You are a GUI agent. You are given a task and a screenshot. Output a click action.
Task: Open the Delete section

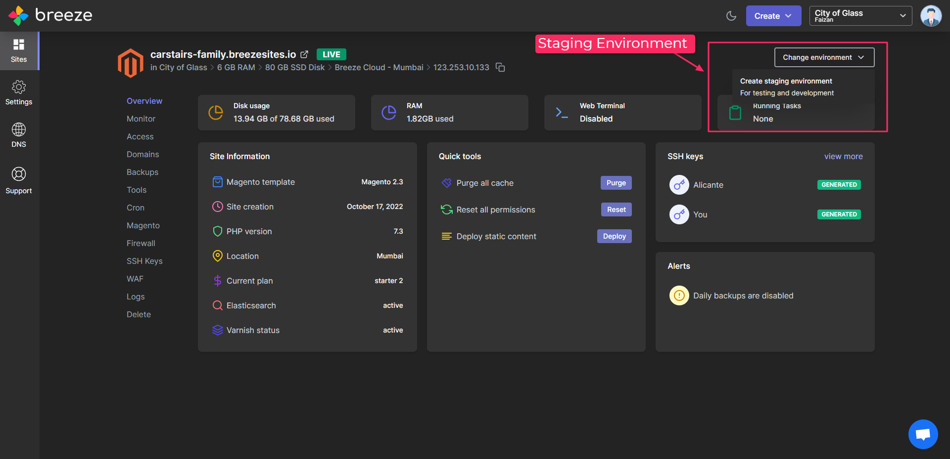pyautogui.click(x=139, y=314)
